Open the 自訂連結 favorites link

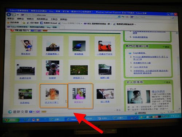pyautogui.click(x=33, y=23)
